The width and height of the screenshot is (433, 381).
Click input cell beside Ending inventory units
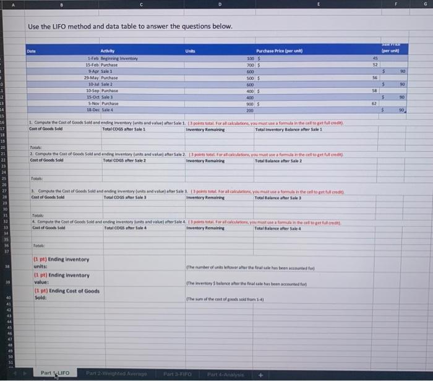(x=144, y=263)
